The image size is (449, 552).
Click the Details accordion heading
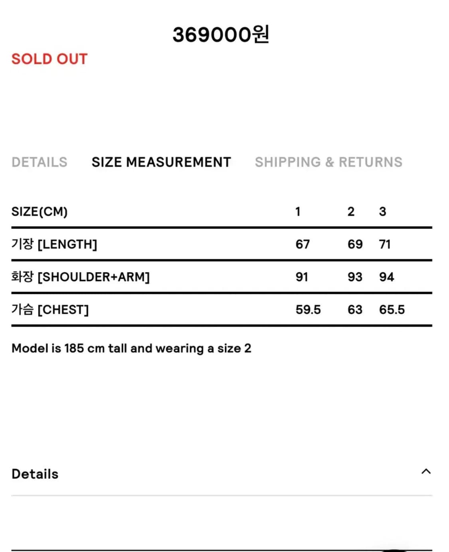coord(35,474)
